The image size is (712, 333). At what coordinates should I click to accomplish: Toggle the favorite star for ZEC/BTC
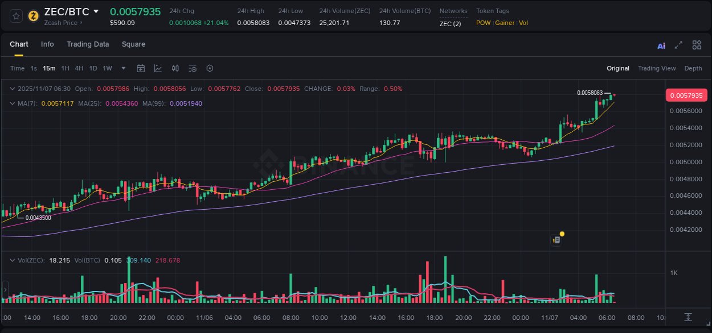[x=15, y=16]
